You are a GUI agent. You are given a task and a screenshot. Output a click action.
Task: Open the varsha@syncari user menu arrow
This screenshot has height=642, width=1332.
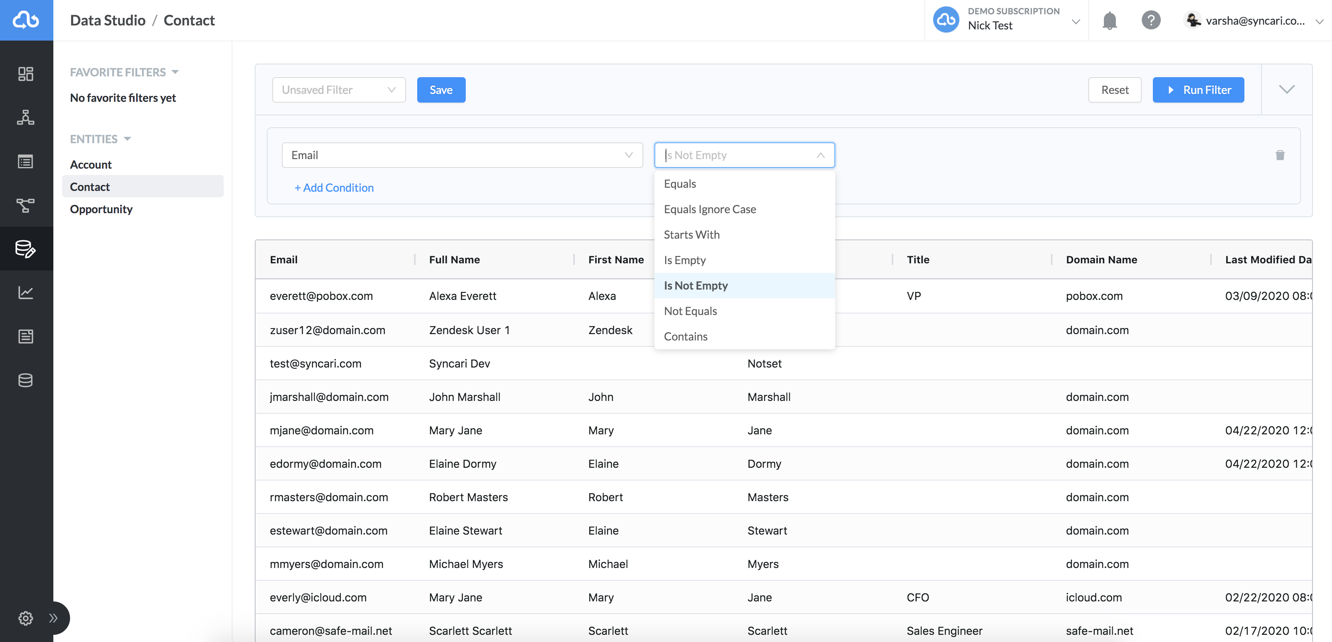1319,22
